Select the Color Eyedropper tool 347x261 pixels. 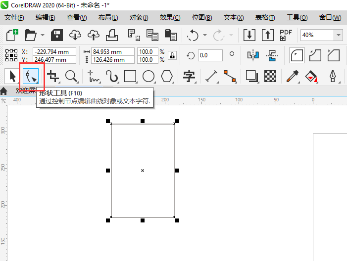(x=293, y=76)
